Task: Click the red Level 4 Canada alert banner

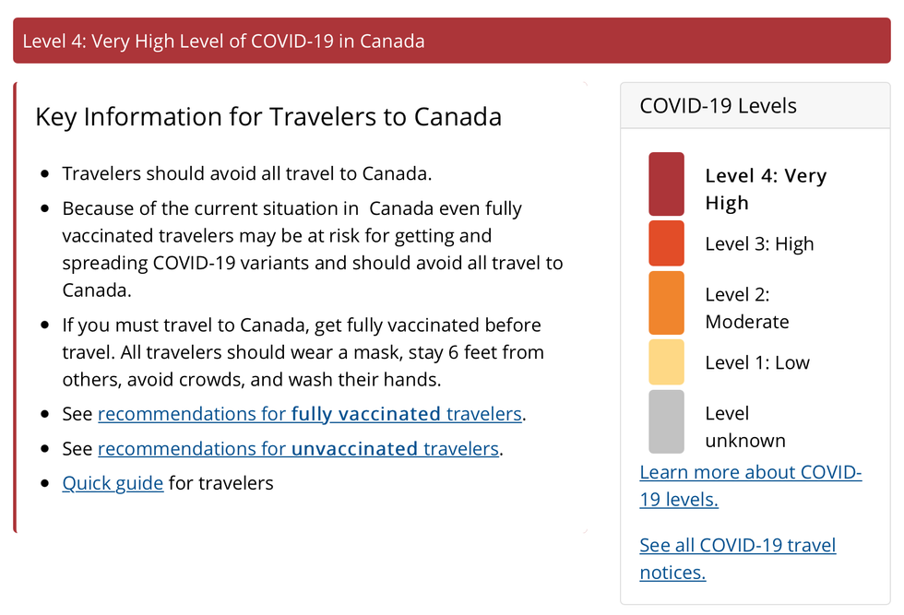Action: (x=451, y=41)
